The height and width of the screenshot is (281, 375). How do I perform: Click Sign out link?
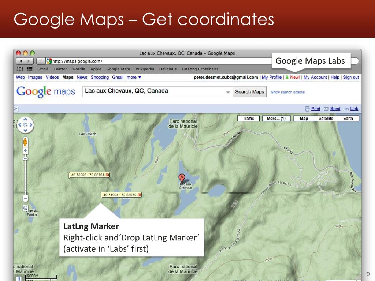pos(351,77)
